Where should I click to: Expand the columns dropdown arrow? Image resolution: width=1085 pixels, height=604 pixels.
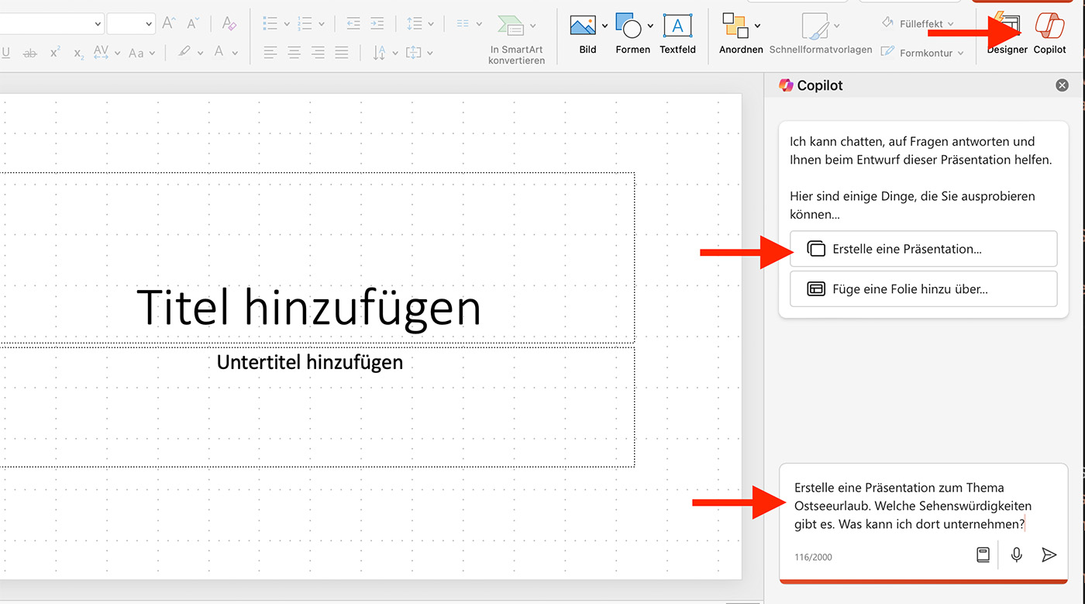coord(480,24)
